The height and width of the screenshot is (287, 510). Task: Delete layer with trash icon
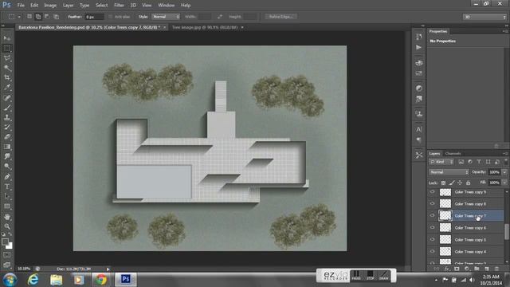pyautogui.click(x=496, y=269)
